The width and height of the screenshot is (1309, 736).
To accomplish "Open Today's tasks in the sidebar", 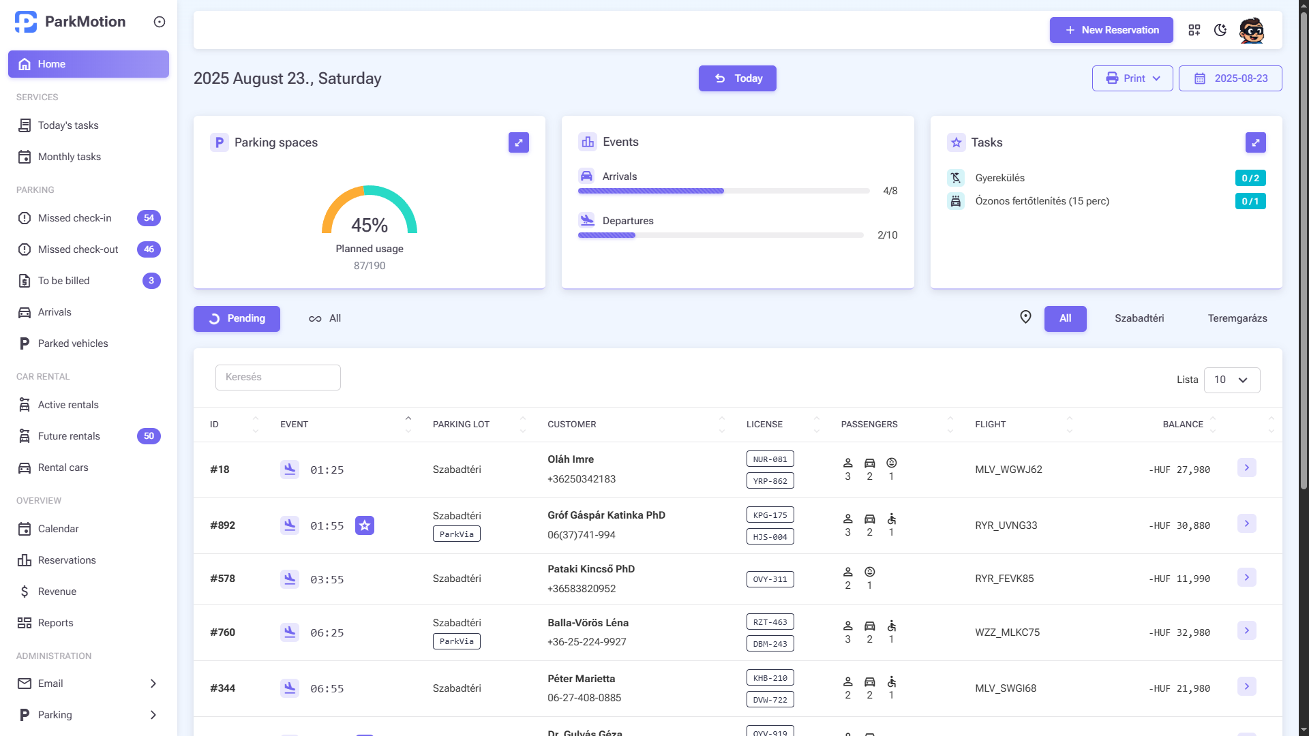I will [x=67, y=125].
